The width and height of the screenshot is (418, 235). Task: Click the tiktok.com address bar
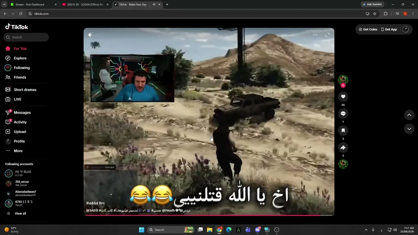(196, 14)
